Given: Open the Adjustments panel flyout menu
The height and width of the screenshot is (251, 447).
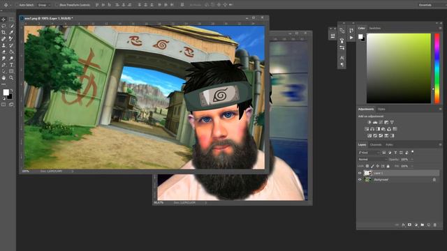Looking at the screenshot, I should point(440,109).
